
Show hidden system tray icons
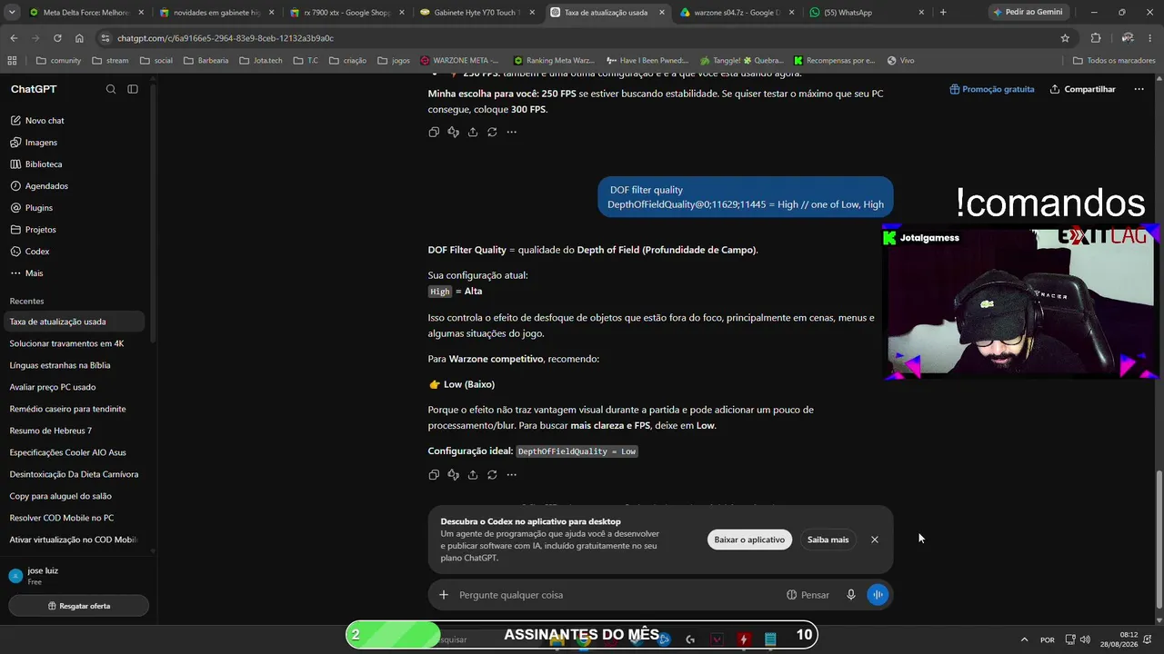point(1024,639)
